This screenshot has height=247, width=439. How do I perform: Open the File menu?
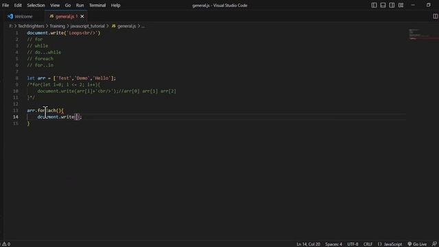5,5
